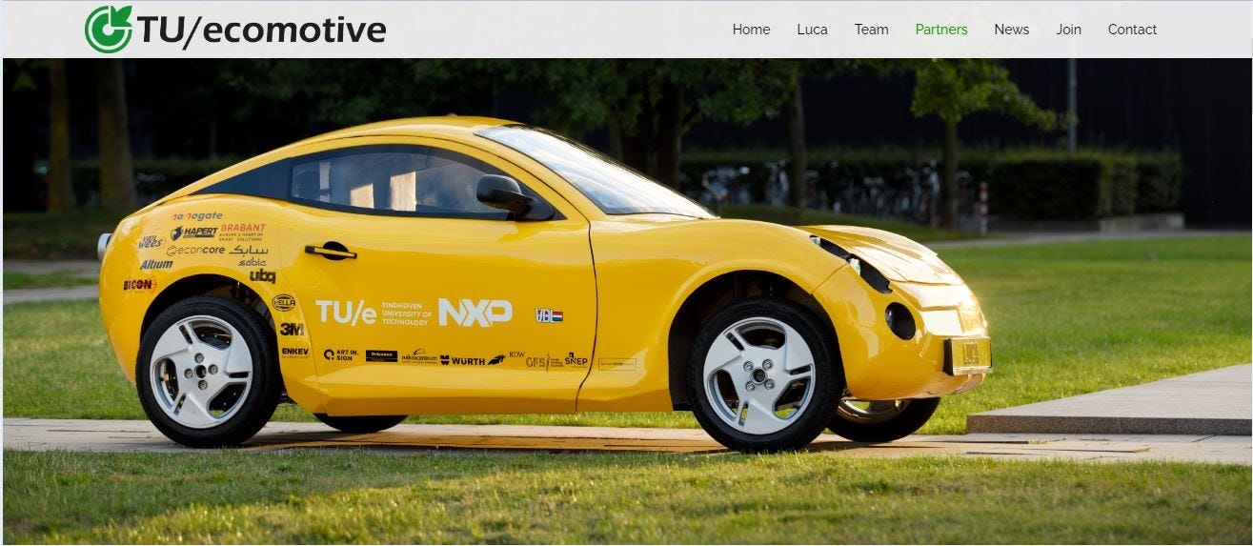The height and width of the screenshot is (546, 1253).
Task: Open the Contact page
Action: tap(1132, 30)
